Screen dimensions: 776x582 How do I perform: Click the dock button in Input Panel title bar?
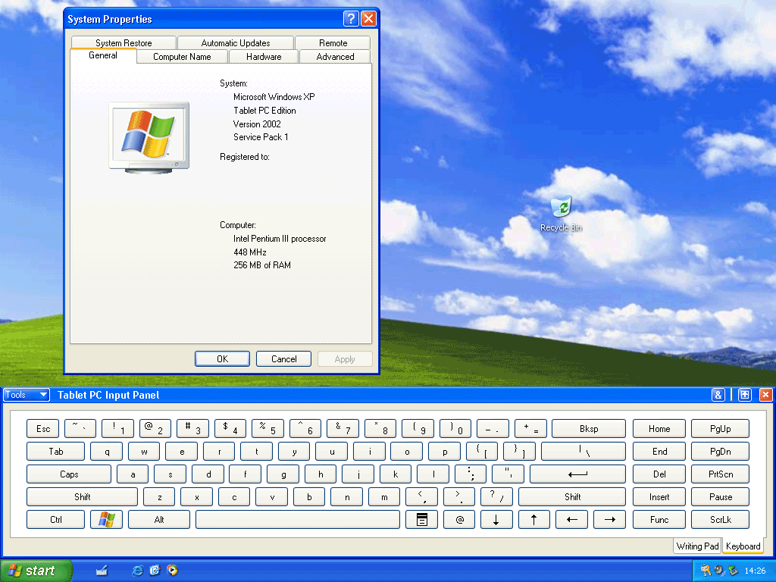click(x=744, y=395)
